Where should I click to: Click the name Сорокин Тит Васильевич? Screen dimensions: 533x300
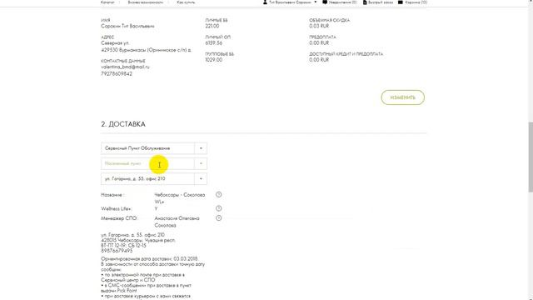click(x=127, y=26)
